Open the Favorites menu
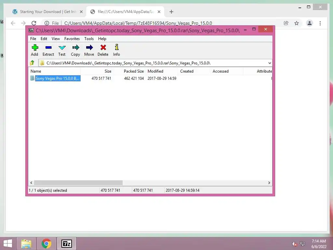Screen dimensions: 333x250 [72, 39]
